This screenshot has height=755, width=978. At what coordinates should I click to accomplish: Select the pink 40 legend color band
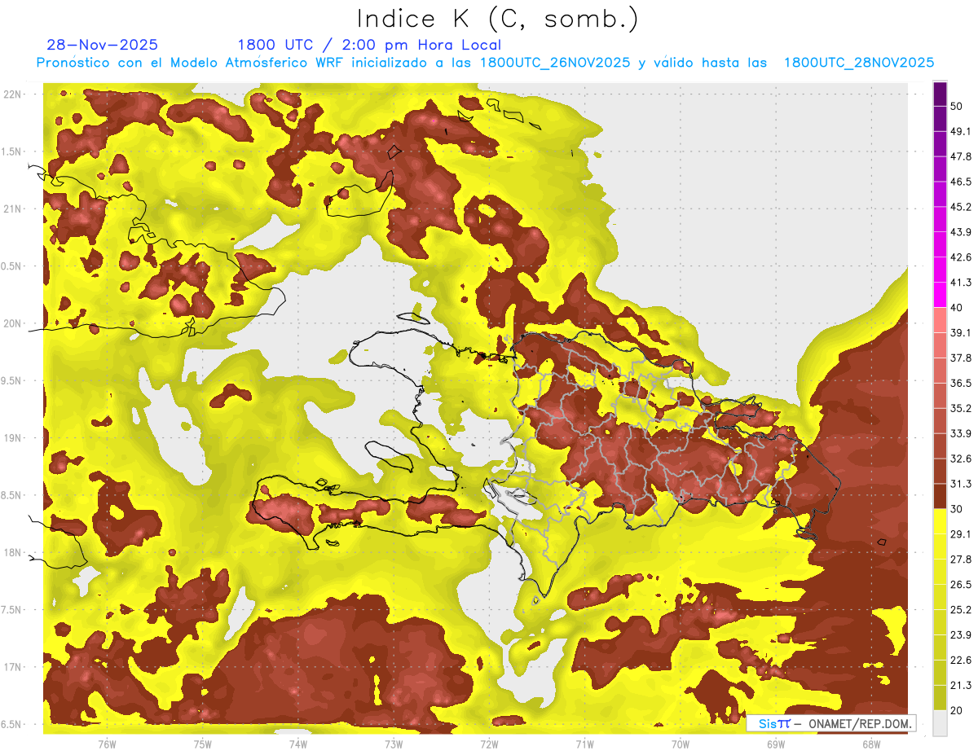point(940,319)
